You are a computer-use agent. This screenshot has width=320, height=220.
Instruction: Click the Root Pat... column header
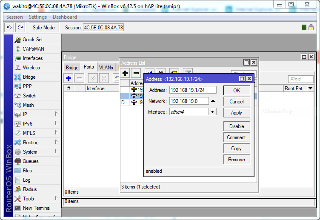(295, 89)
